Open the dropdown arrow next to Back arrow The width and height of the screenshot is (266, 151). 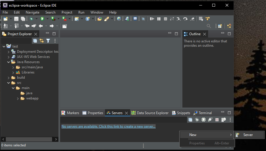tap(46, 26)
